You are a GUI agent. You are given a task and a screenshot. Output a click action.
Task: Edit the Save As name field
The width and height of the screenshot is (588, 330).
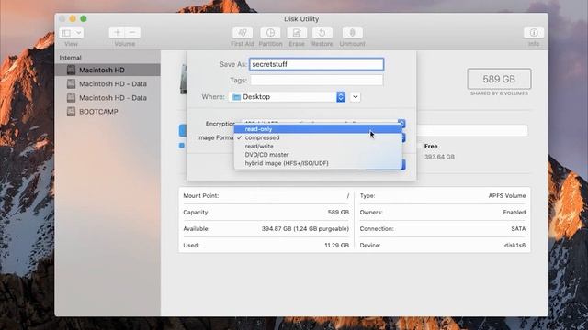coord(316,64)
